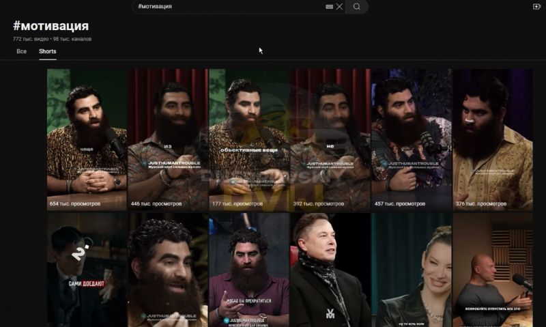Open the 'МОГЛО БЫ ПРЕКРАТИТЬСЯ' short thumbnail
This screenshot has height=327, width=546.
[249, 270]
